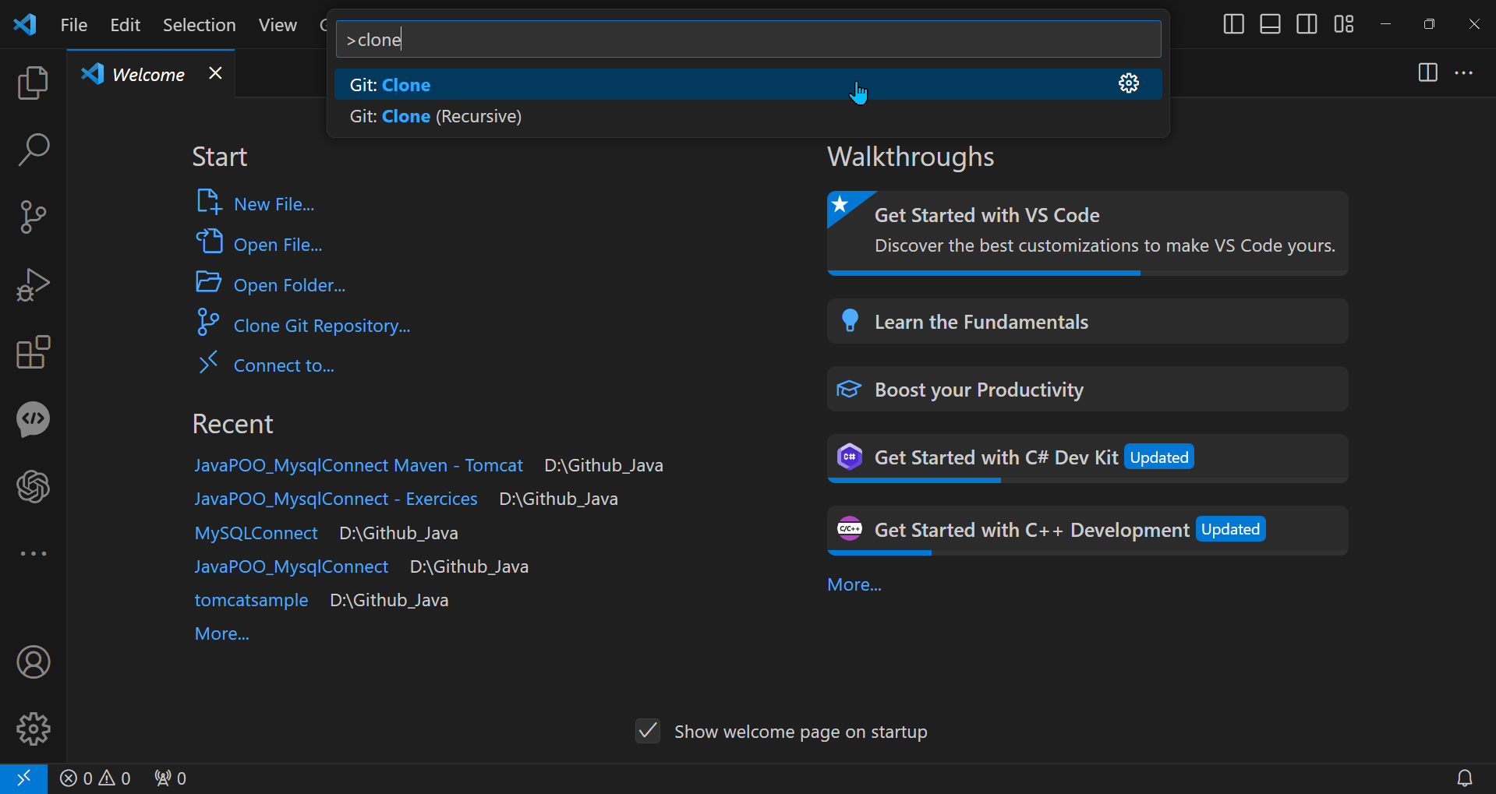This screenshot has height=794, width=1496.
Task: Open the ChatGPT extension icon
Action: (x=33, y=487)
